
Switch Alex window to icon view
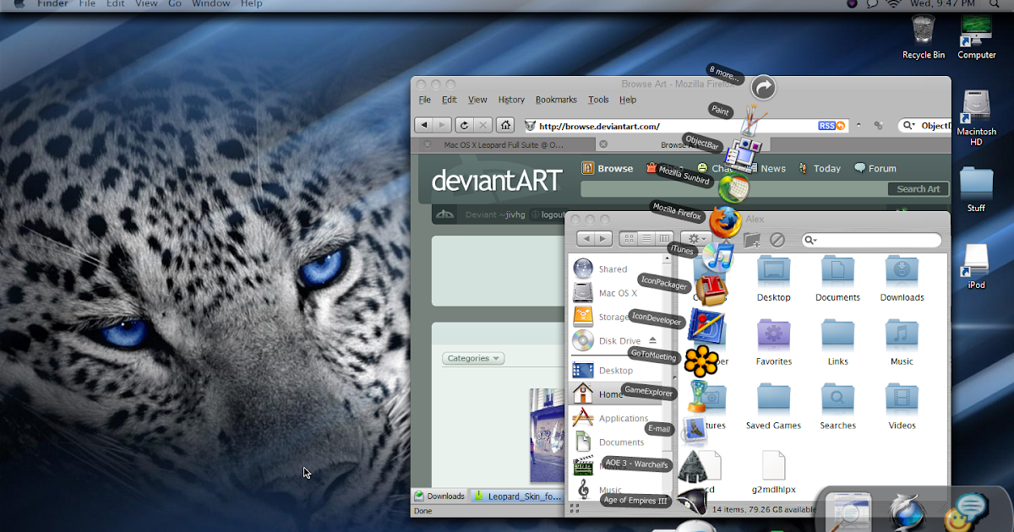629,240
